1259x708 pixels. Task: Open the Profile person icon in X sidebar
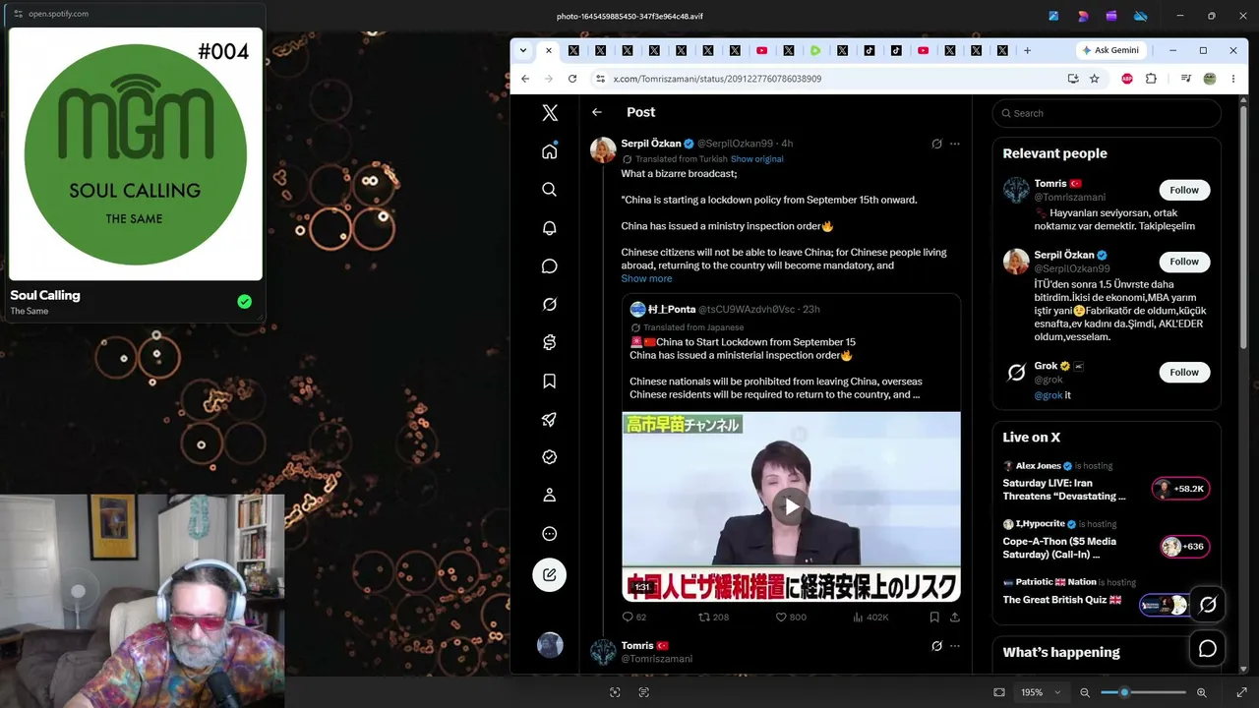[x=550, y=496]
